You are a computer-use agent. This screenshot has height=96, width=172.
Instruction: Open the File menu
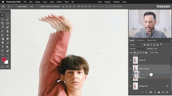click(x=25, y=2)
